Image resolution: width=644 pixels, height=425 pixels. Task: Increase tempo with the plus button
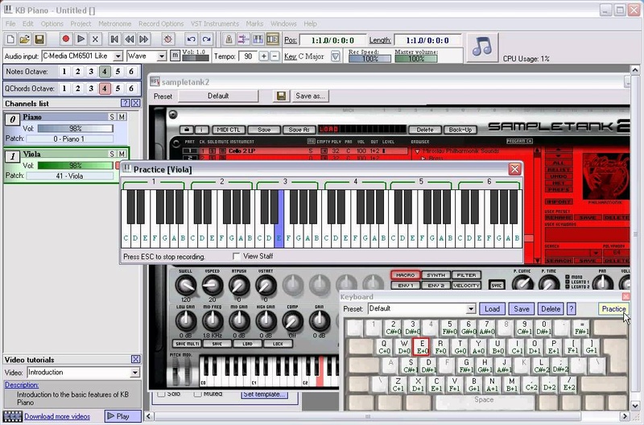pos(264,56)
